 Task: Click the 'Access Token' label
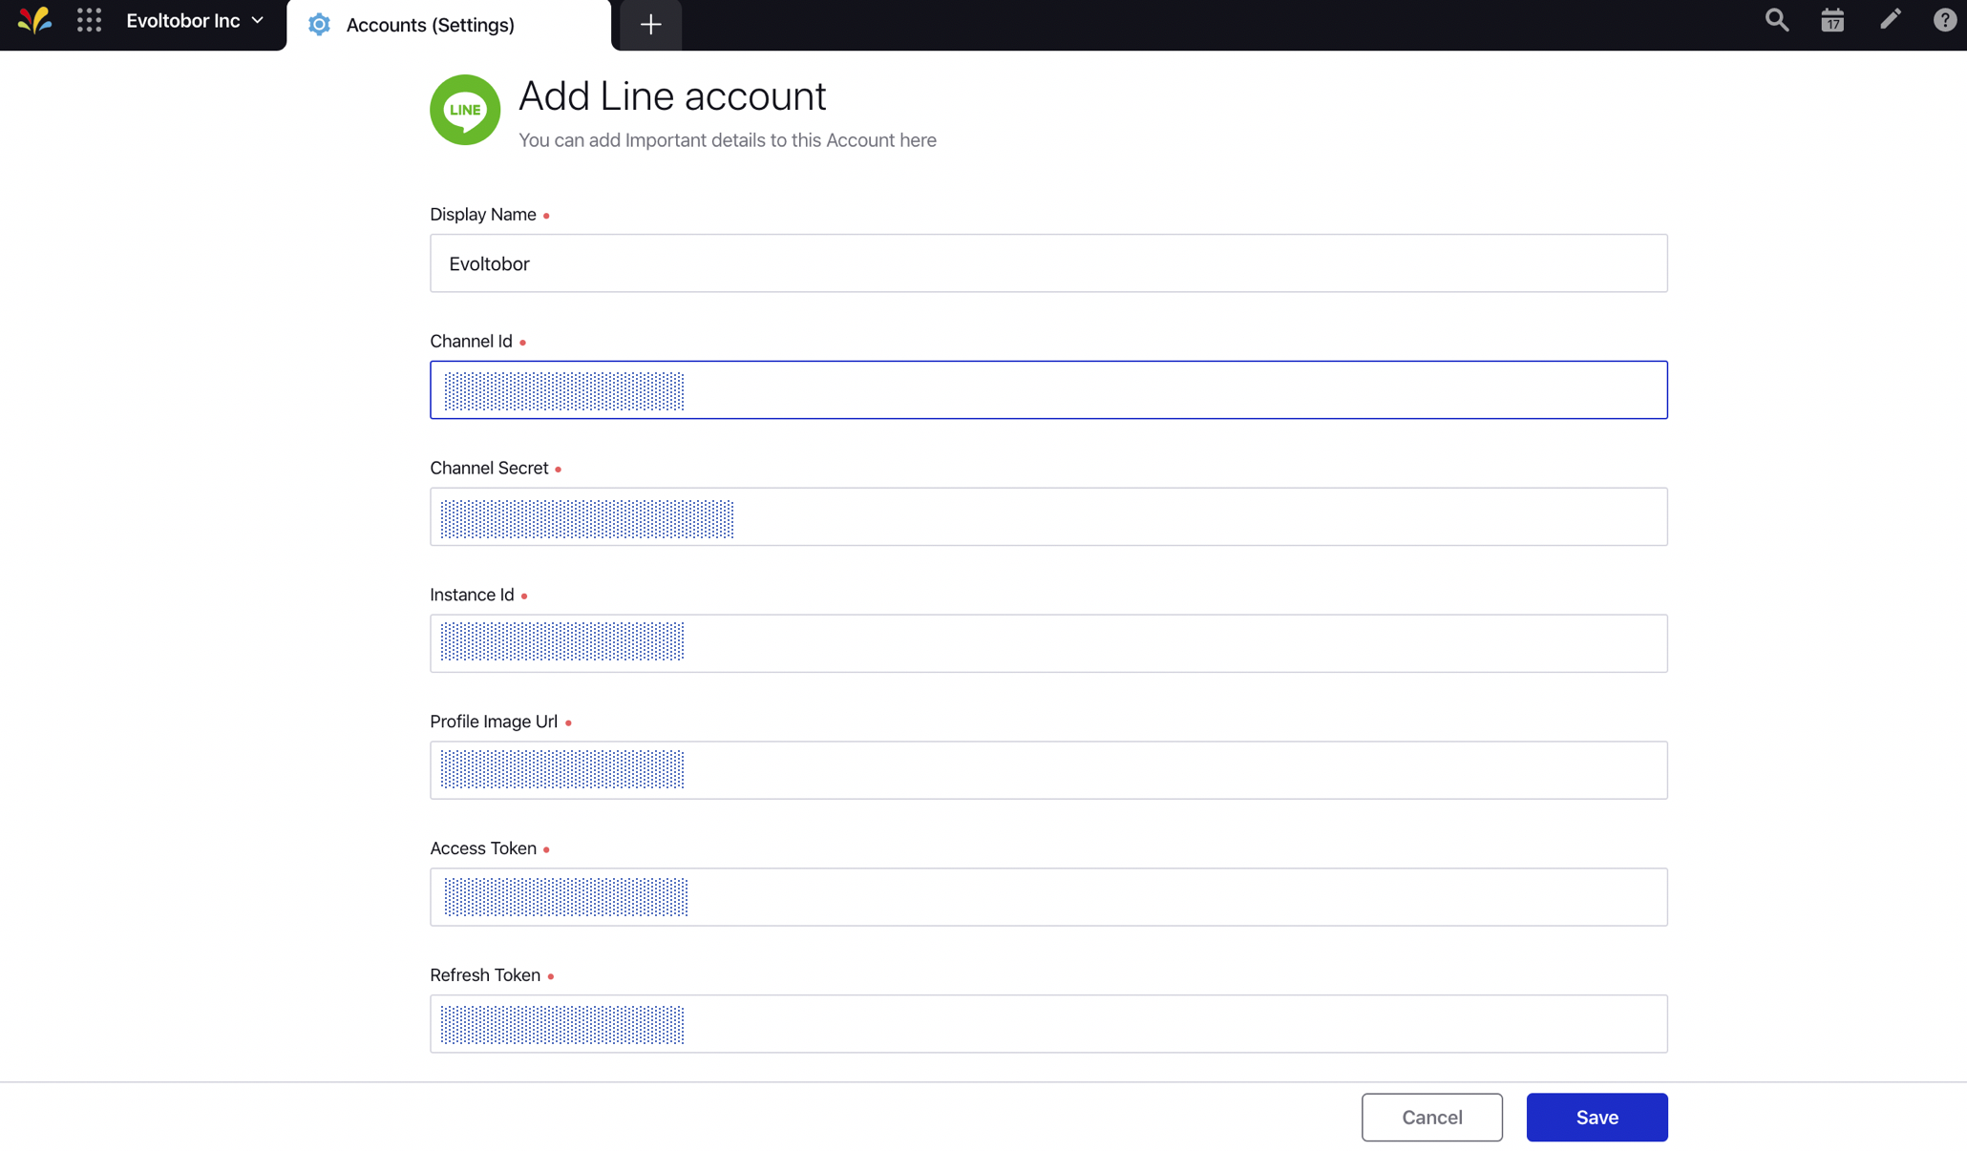click(483, 848)
